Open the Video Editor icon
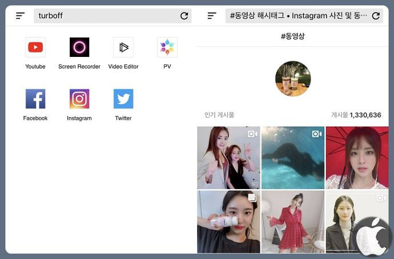Image resolution: width=394 pixels, height=259 pixels. click(123, 47)
